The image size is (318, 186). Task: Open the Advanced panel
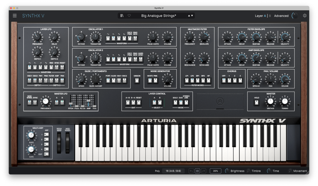pos(281,16)
